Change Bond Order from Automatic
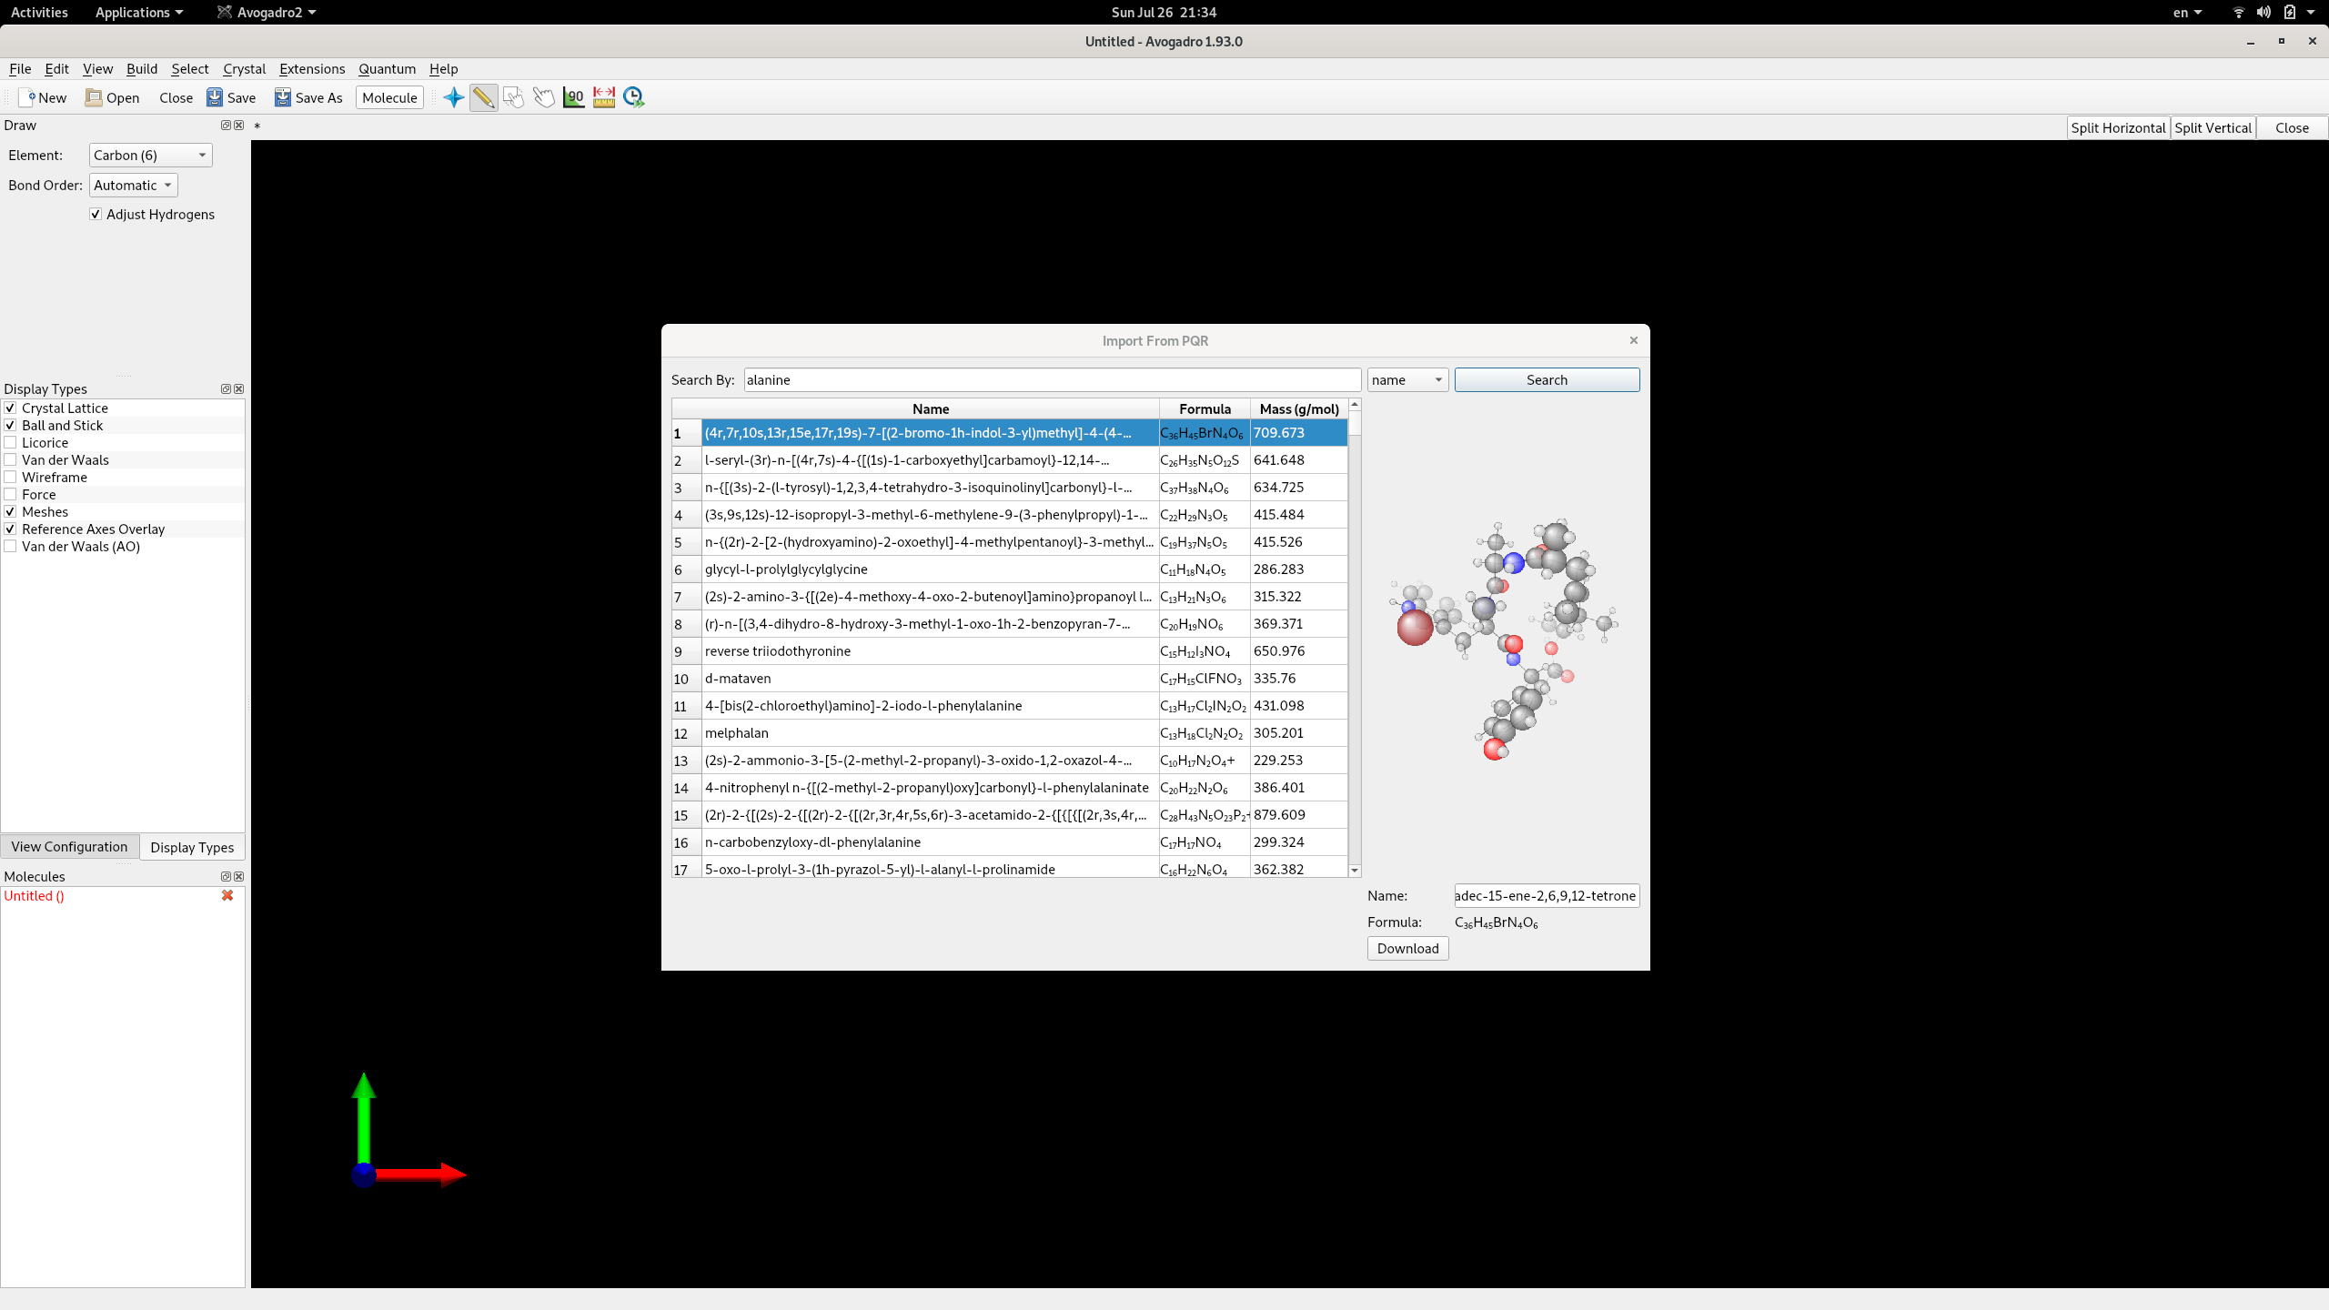The height and width of the screenshot is (1310, 2329). pos(133,185)
